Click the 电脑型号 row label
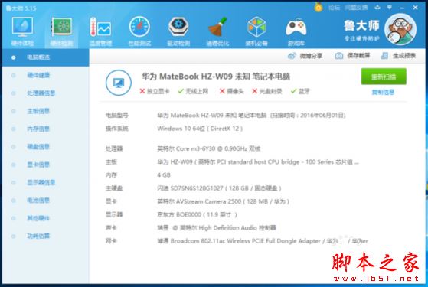 [117, 116]
